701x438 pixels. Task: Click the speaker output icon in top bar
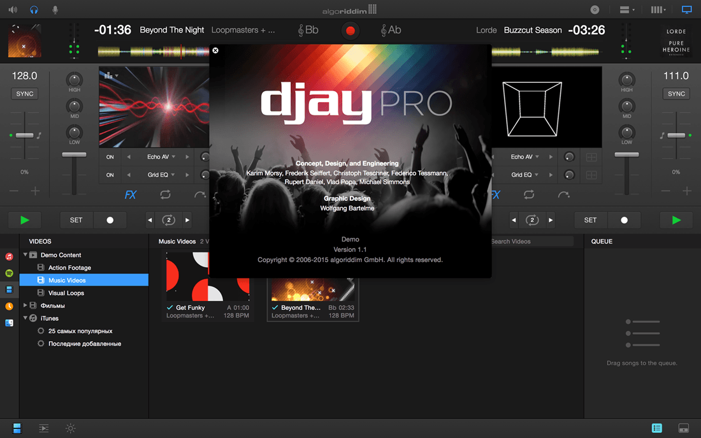pyautogui.click(x=13, y=10)
